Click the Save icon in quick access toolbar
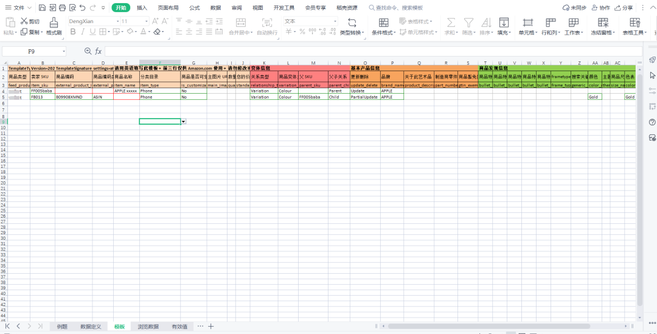Viewport: 657px width, 334px height. click(41, 7)
